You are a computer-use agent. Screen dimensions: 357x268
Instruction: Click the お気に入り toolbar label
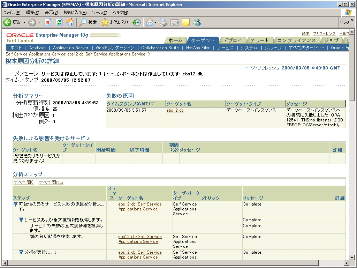tap(119, 22)
